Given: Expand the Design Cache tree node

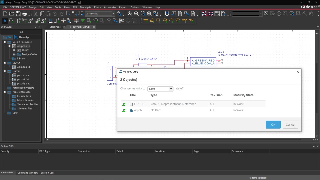Looking at the screenshot, I should click(14, 54).
